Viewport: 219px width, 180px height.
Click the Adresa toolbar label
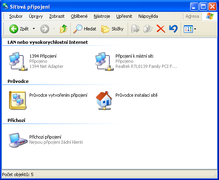192,16
